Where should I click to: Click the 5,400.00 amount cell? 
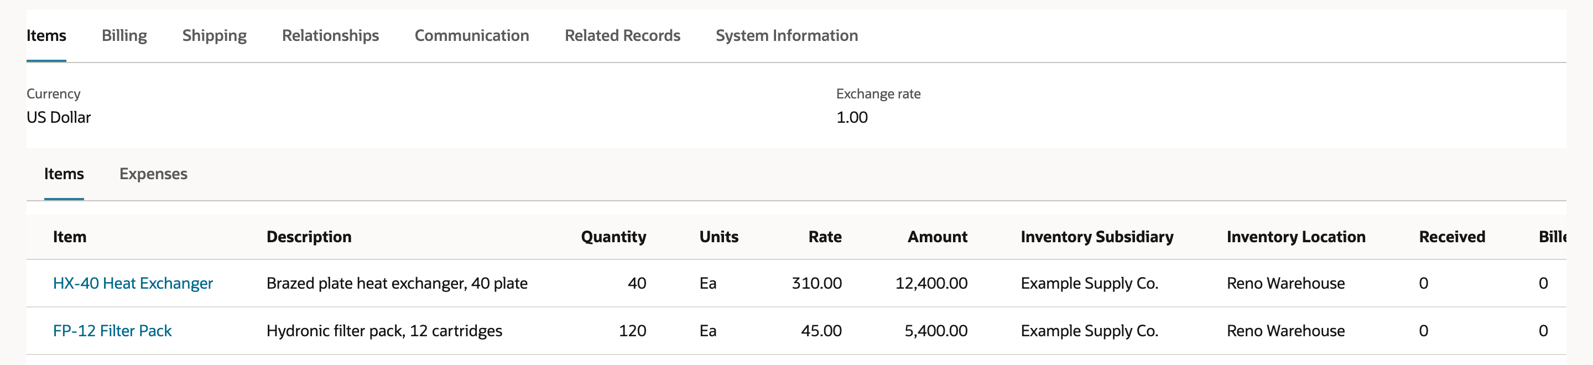tap(936, 331)
